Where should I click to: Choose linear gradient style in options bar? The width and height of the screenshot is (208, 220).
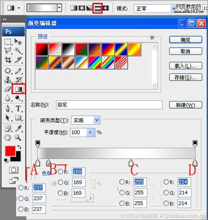pyautogui.click(x=74, y=8)
